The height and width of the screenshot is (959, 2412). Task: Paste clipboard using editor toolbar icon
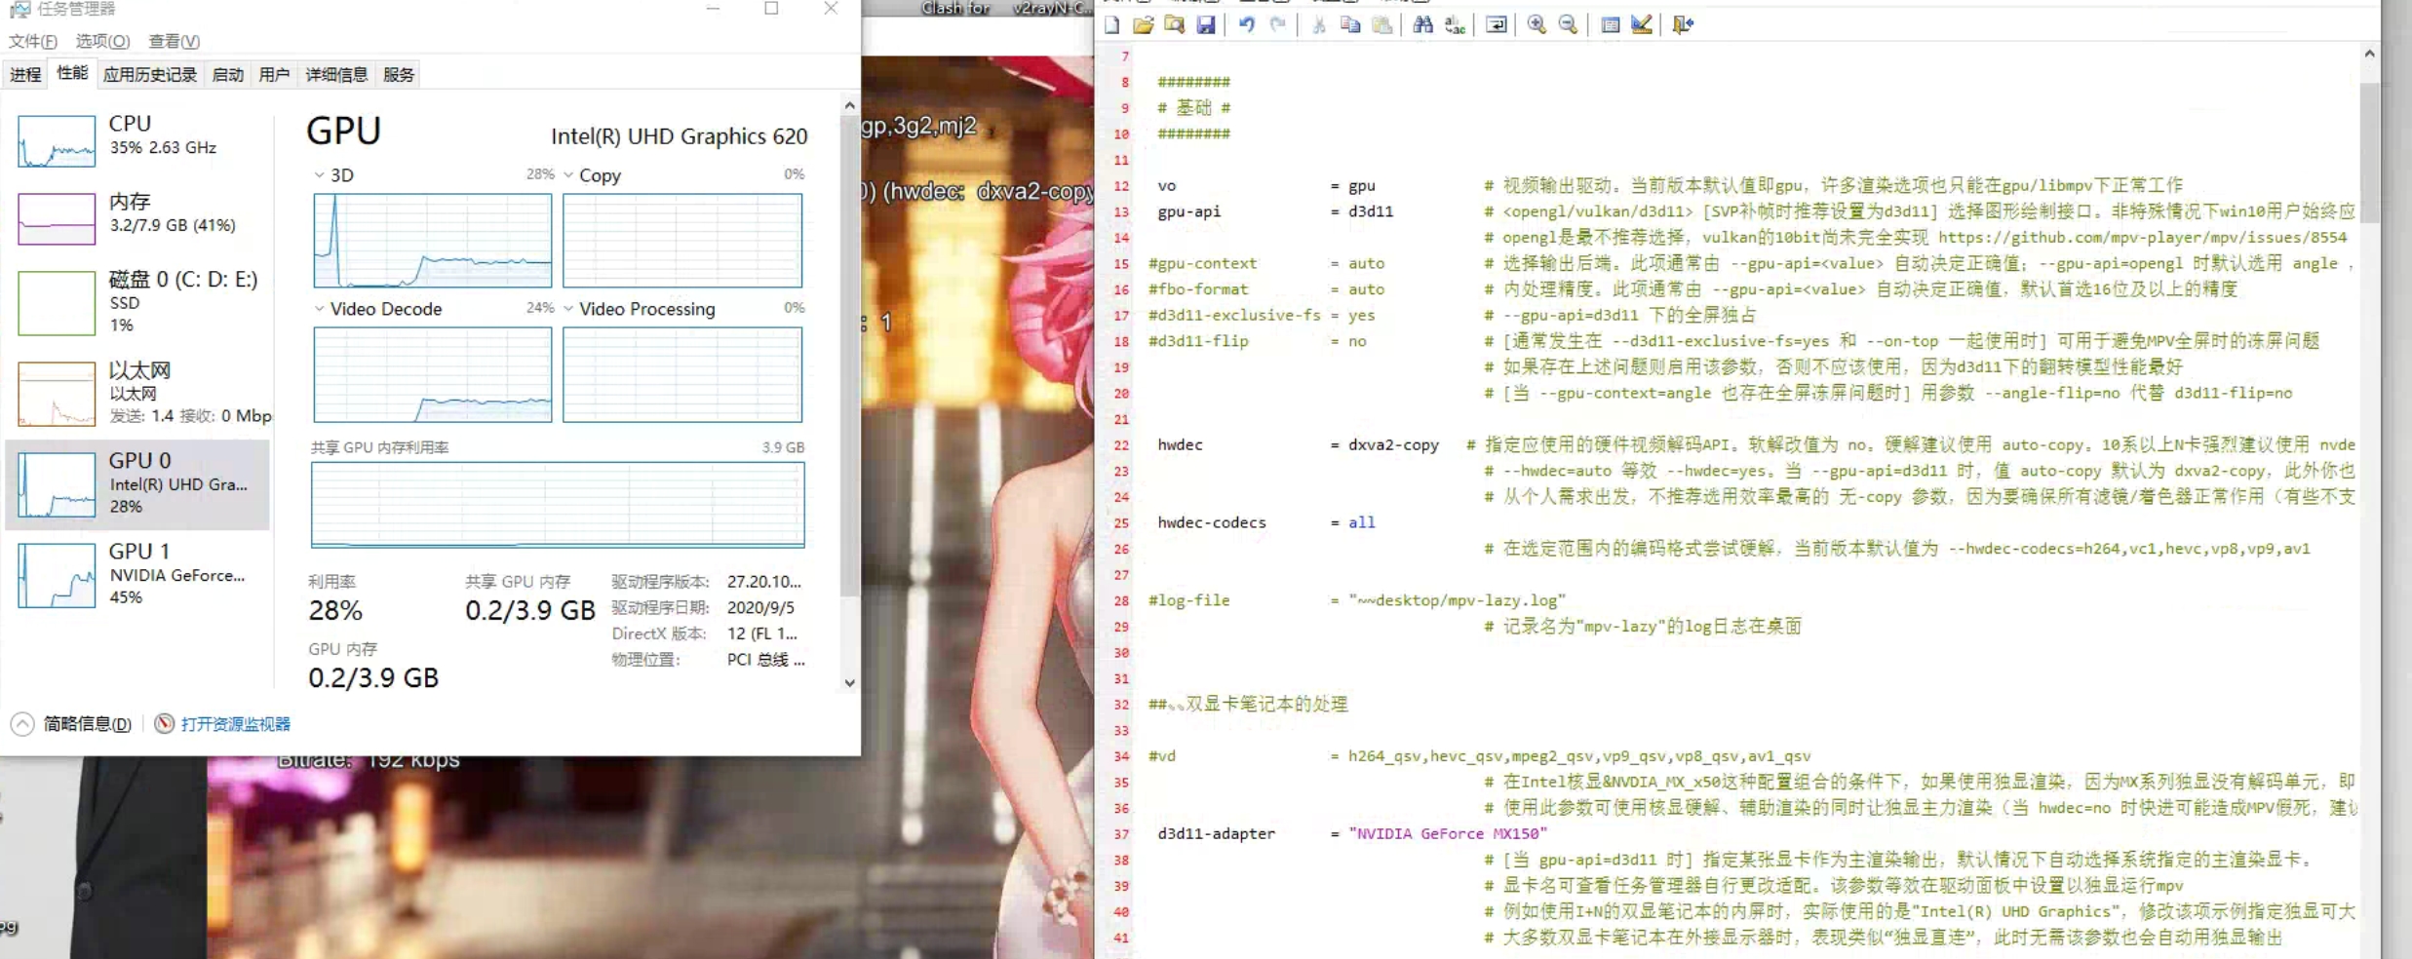1381,24
